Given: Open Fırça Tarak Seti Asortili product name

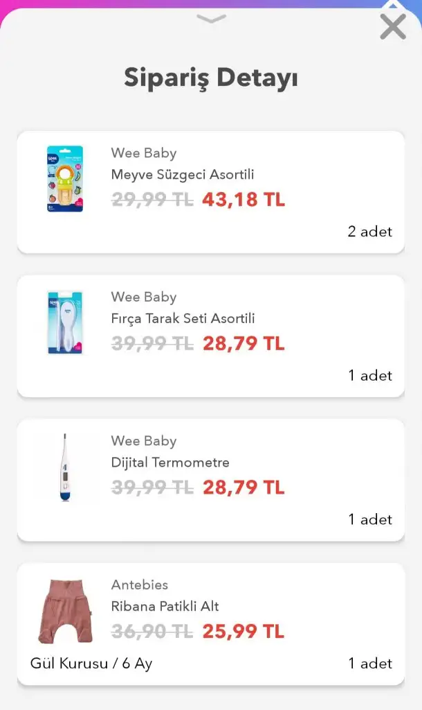Looking at the screenshot, I should click(183, 319).
